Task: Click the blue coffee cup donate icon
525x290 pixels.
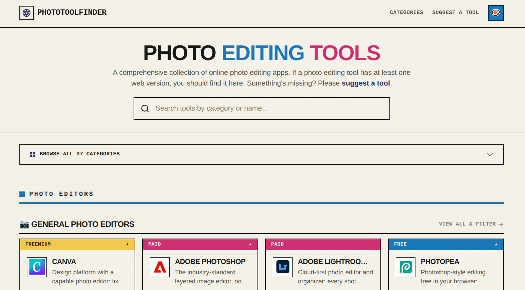Action: pos(496,13)
